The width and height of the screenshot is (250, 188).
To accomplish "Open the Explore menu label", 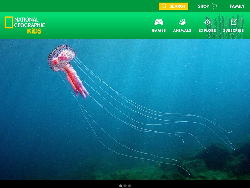I will [x=207, y=30].
